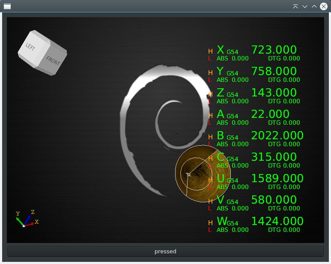Screen dimensions: 331x264
Task: Click the Z axis letter in the DRO
Action: tap(221, 93)
